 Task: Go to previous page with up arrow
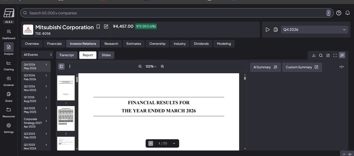tap(151, 143)
